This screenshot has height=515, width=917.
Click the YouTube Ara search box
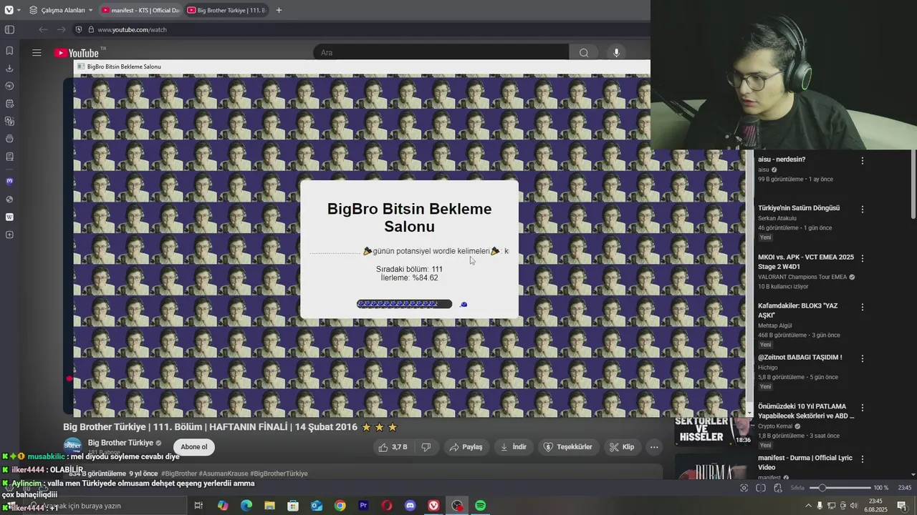click(441, 52)
